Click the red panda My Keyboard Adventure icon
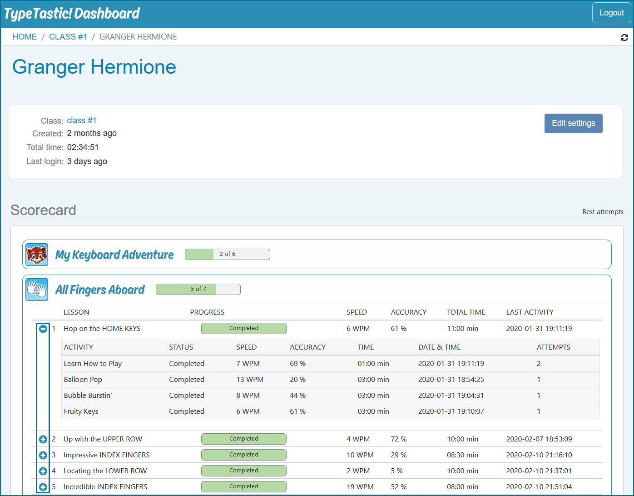 click(x=37, y=255)
